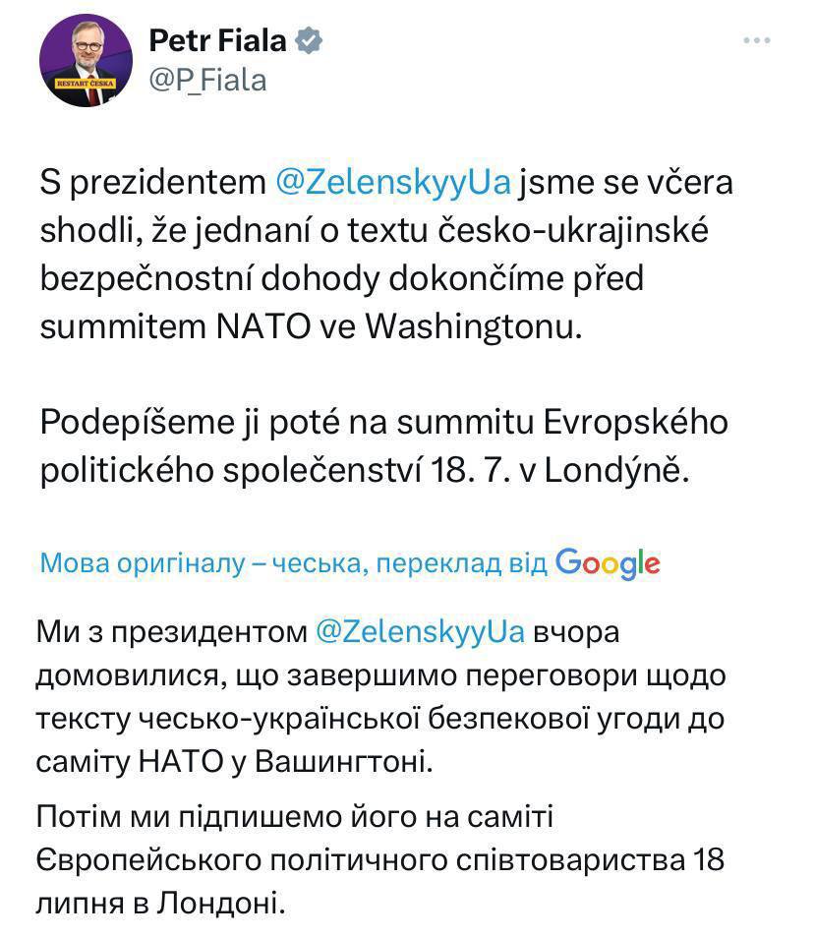Open the @P_Fiala handle
The image size is (814, 938).
[207, 80]
